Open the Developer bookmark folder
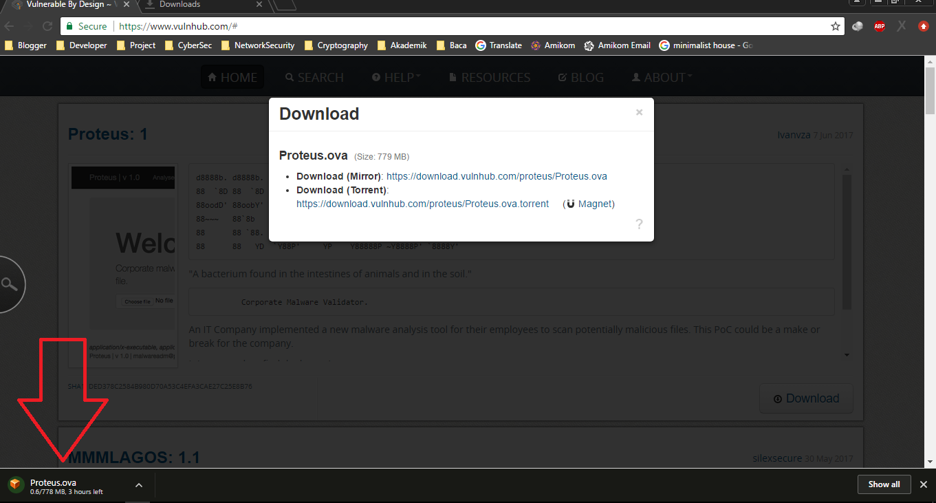Viewport: 936px width, 503px height. point(82,45)
